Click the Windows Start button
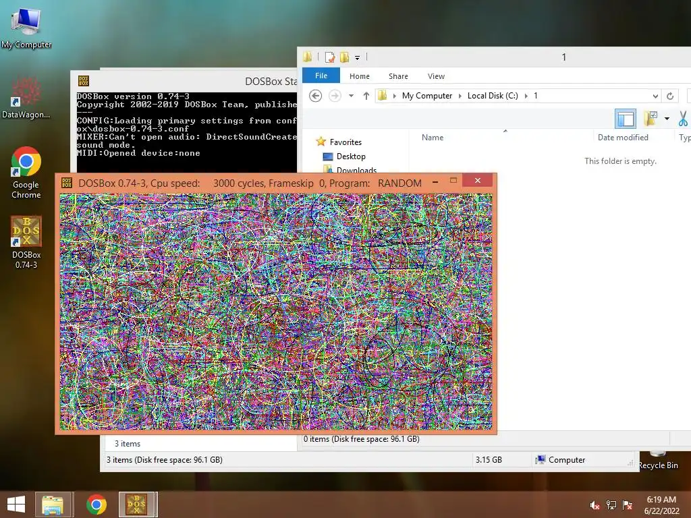Screen dimensions: 691x518 click(x=16, y=505)
